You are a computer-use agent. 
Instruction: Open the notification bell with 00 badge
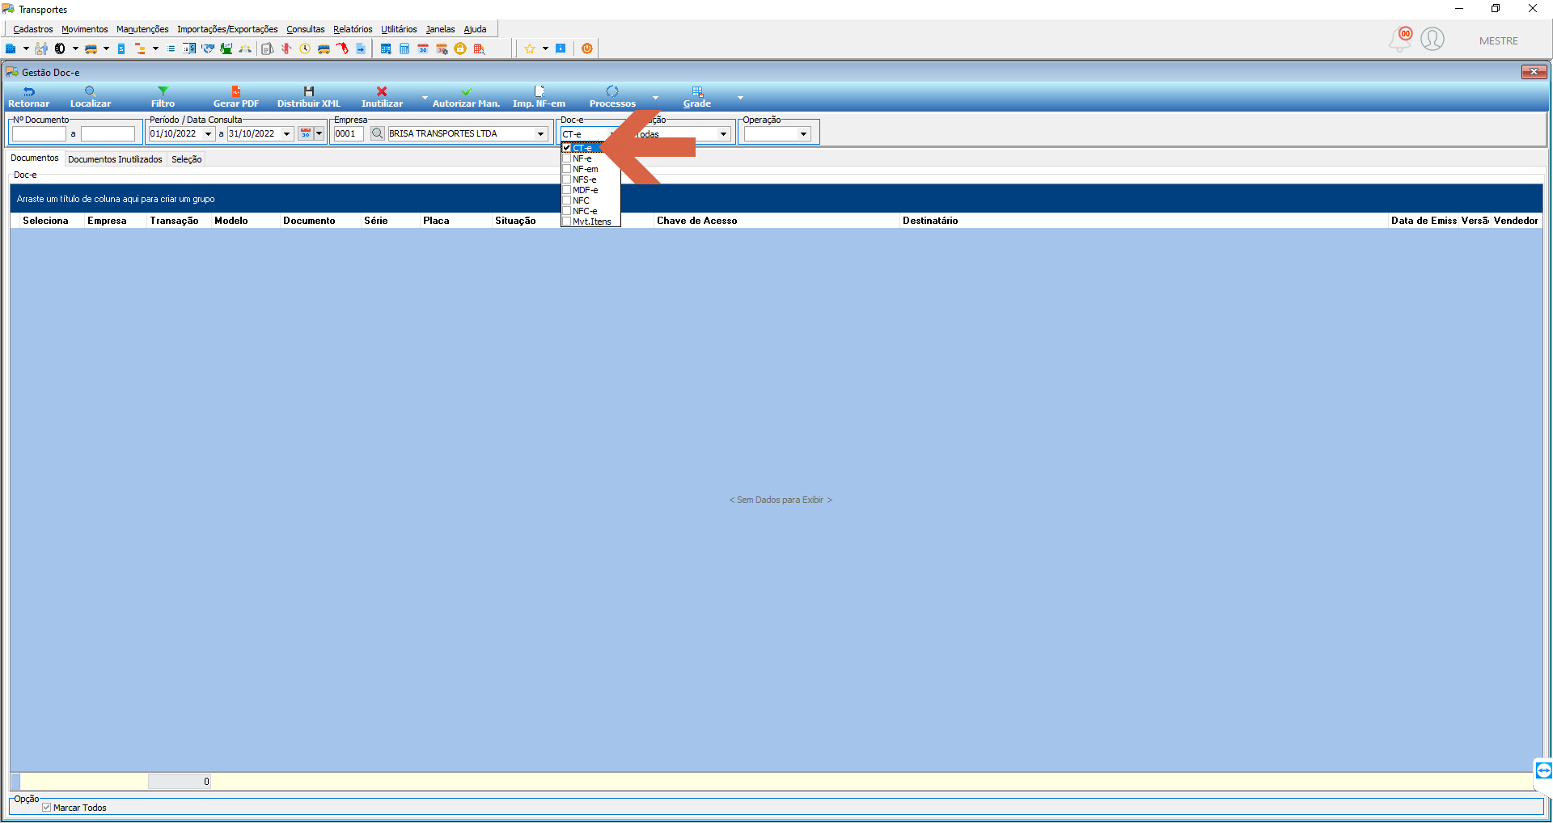[1400, 39]
